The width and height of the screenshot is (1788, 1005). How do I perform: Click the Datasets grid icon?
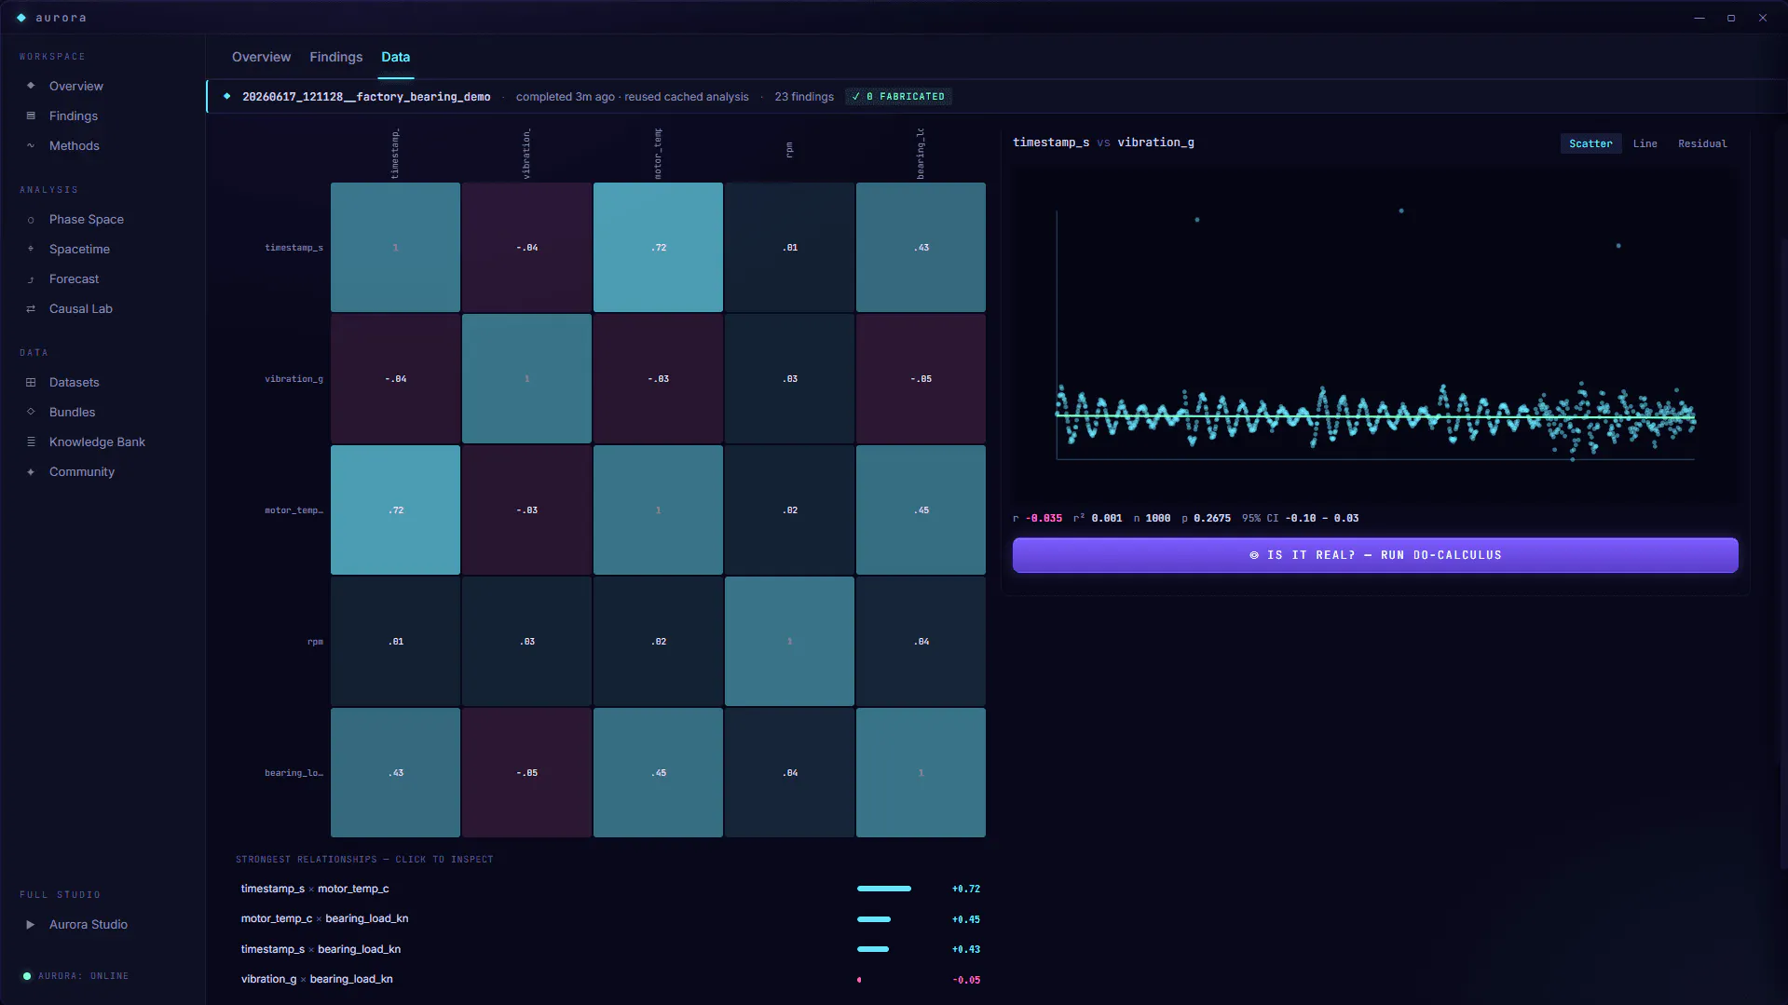pyautogui.click(x=31, y=383)
